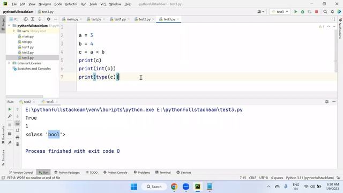Open run configuration wrench in Run panel
The image size is (343, 193).
pyautogui.click(x=10, y=116)
